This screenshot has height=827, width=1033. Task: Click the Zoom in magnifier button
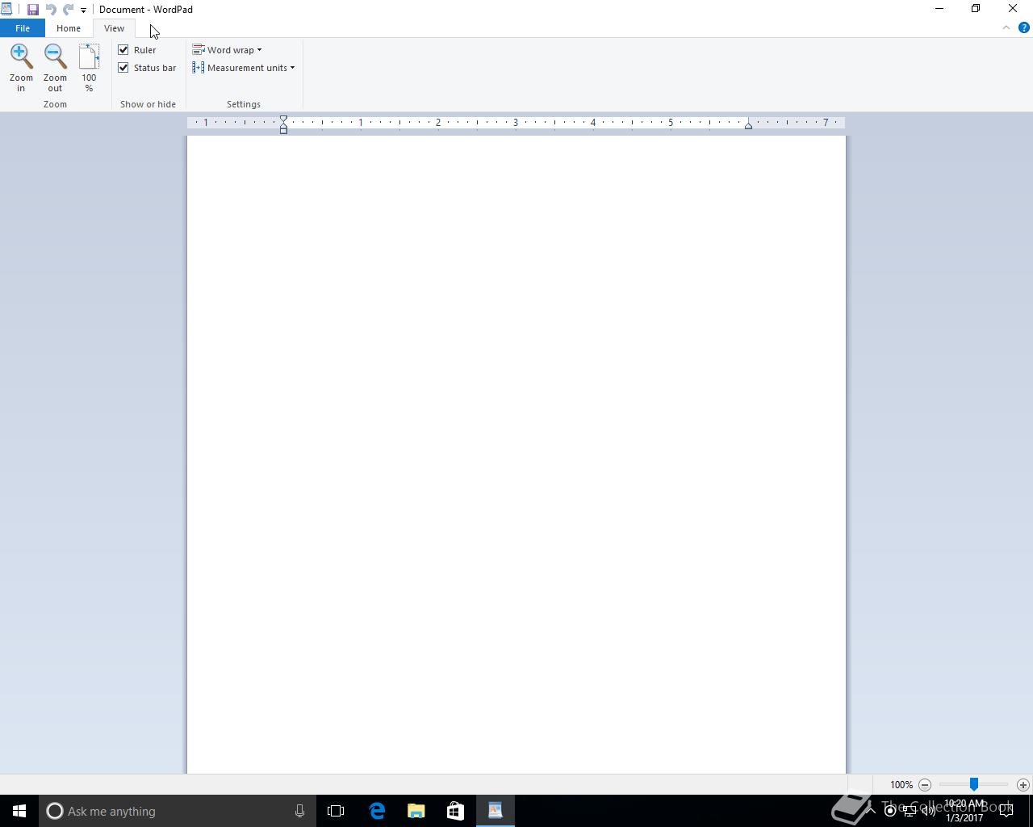pos(21,68)
